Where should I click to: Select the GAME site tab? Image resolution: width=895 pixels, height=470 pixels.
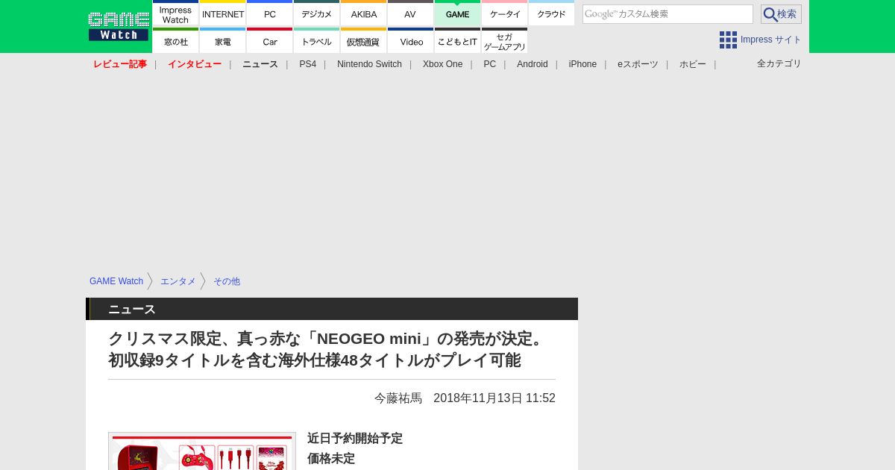(457, 13)
